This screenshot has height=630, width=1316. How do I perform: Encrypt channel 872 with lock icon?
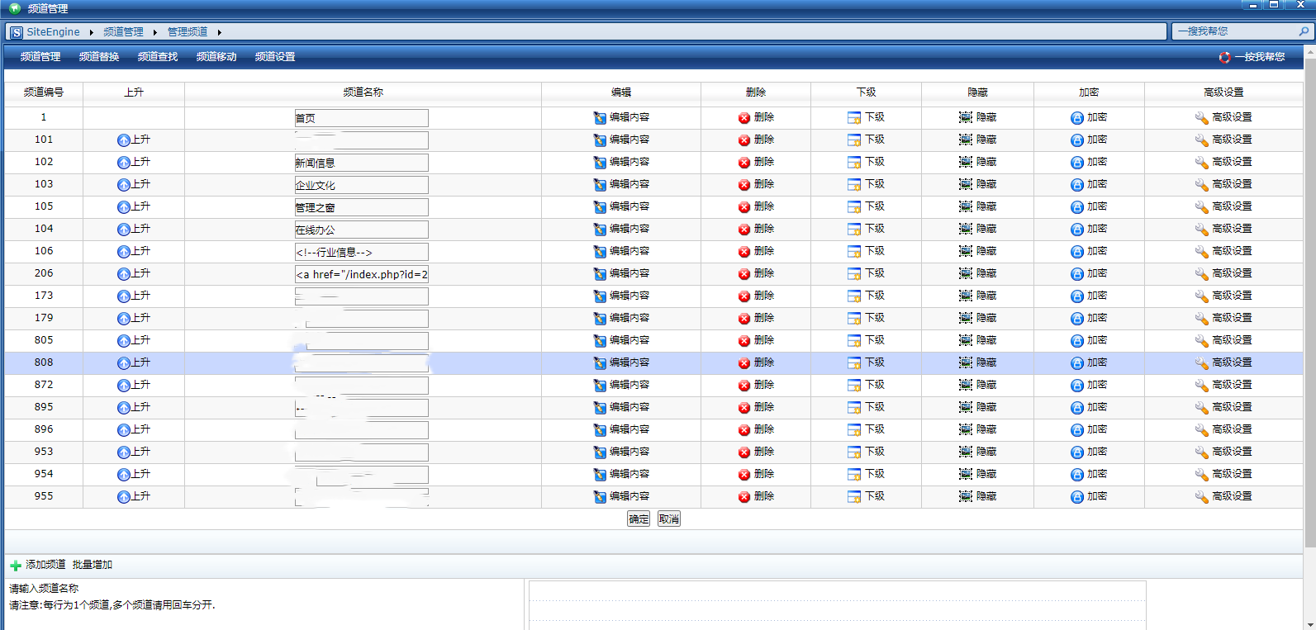pos(1077,386)
